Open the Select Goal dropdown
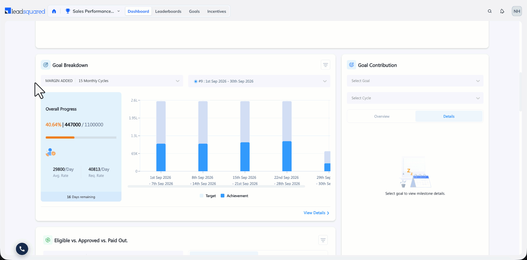Image resolution: width=527 pixels, height=260 pixels. pyautogui.click(x=415, y=81)
